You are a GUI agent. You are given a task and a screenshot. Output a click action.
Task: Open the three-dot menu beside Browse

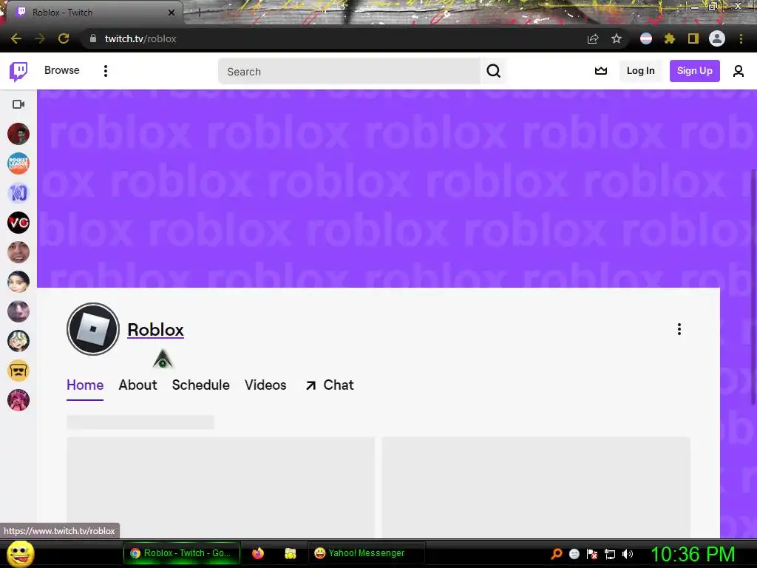point(105,71)
